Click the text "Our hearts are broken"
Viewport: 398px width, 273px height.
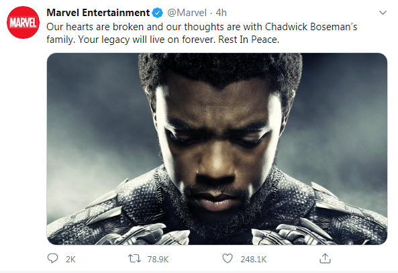pos(95,27)
